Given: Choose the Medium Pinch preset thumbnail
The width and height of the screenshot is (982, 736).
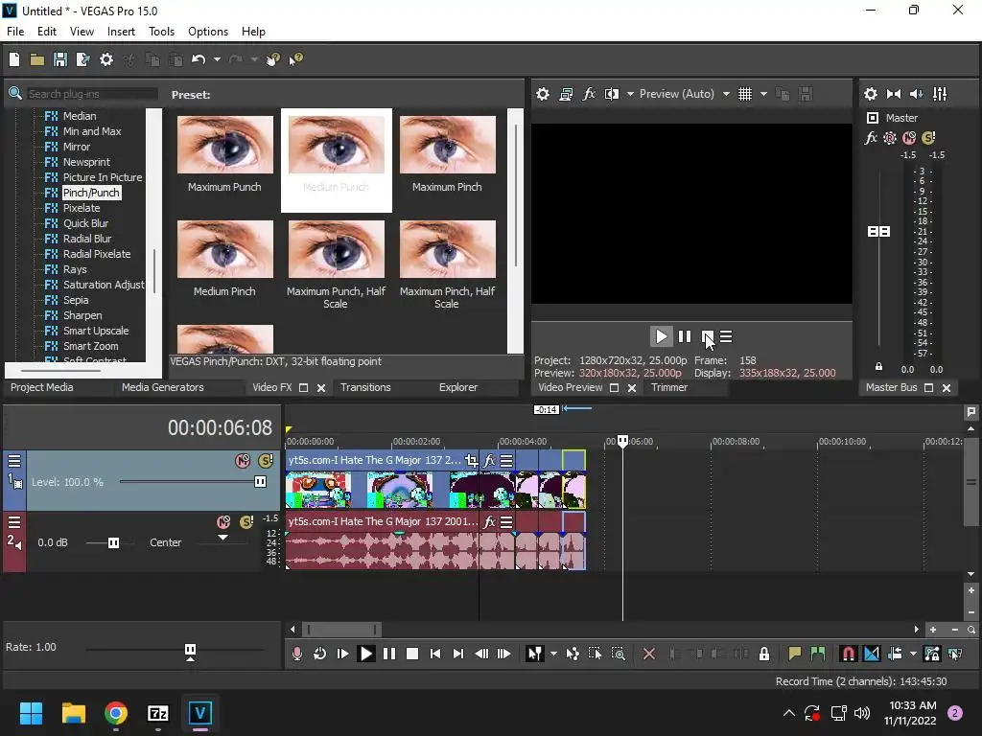Looking at the screenshot, I should pyautogui.click(x=224, y=249).
